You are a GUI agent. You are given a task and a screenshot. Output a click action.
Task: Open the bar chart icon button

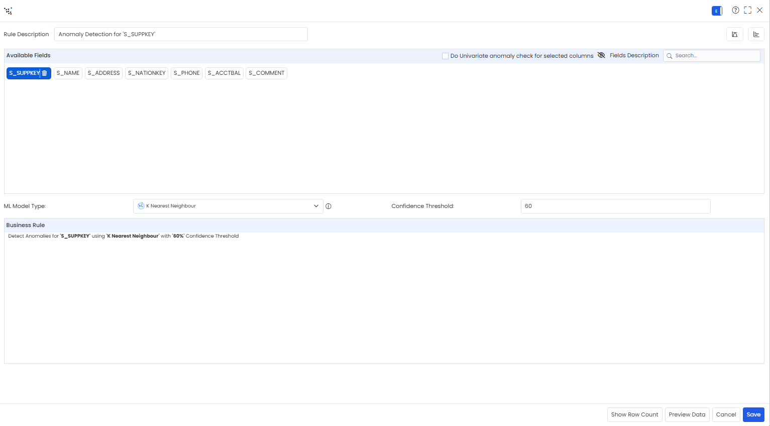click(756, 34)
